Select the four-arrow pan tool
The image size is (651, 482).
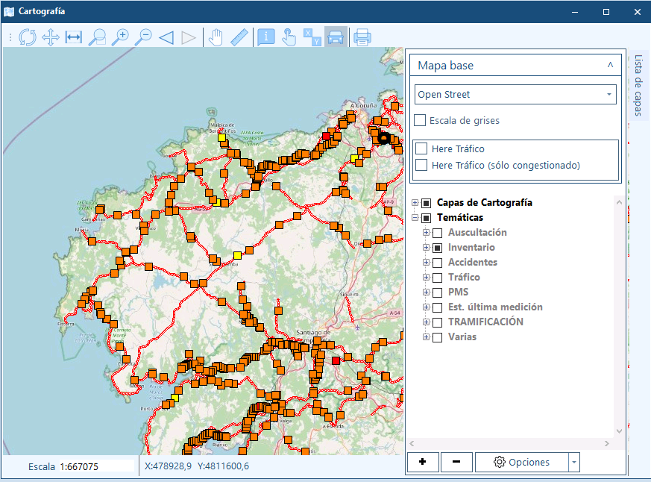coord(51,37)
